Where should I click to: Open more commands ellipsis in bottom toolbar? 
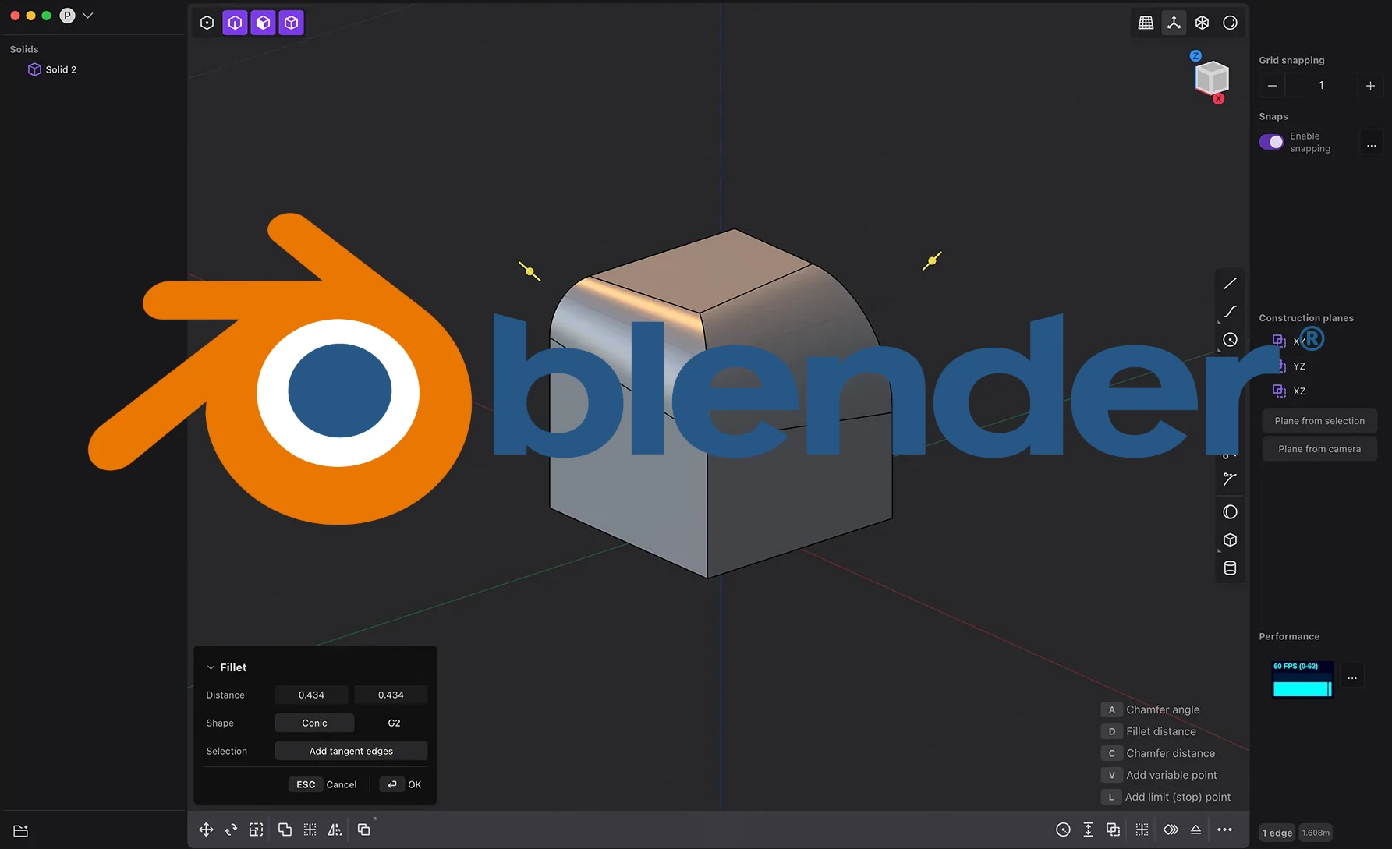pos(1225,830)
